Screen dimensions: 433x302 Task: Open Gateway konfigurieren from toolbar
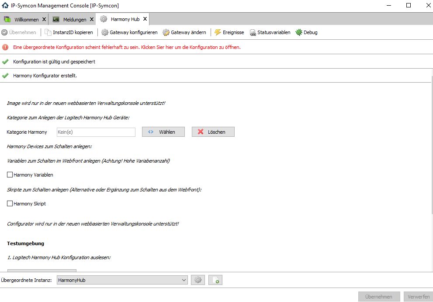point(105,32)
